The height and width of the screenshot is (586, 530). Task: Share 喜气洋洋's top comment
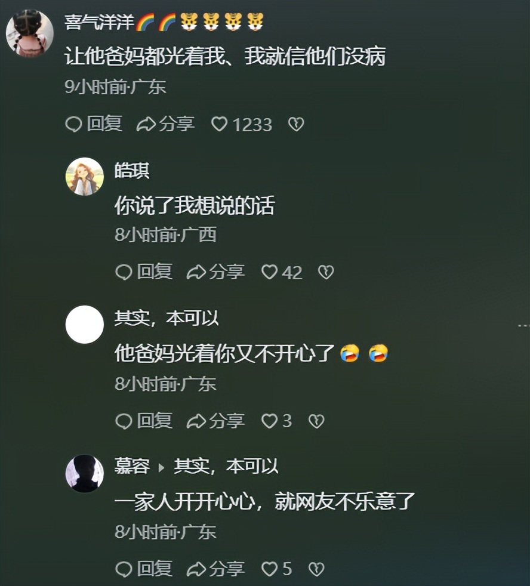pyautogui.click(x=165, y=124)
